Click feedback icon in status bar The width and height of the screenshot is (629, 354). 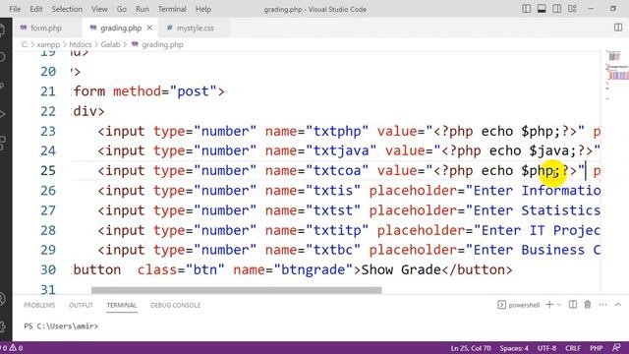tap(616, 348)
